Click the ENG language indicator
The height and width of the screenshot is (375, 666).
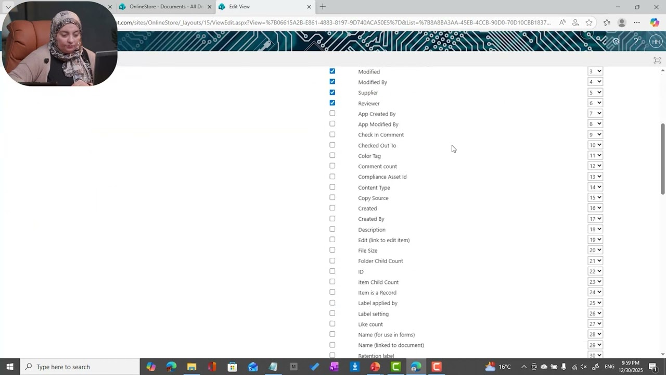tap(609, 367)
